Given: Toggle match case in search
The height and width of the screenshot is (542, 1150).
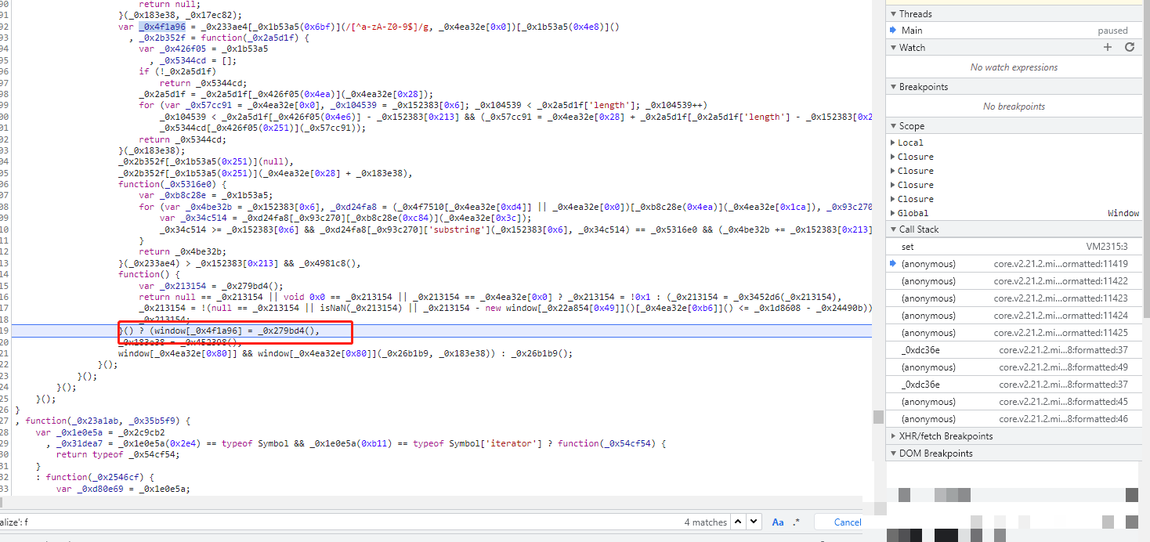Looking at the screenshot, I should 778,522.
